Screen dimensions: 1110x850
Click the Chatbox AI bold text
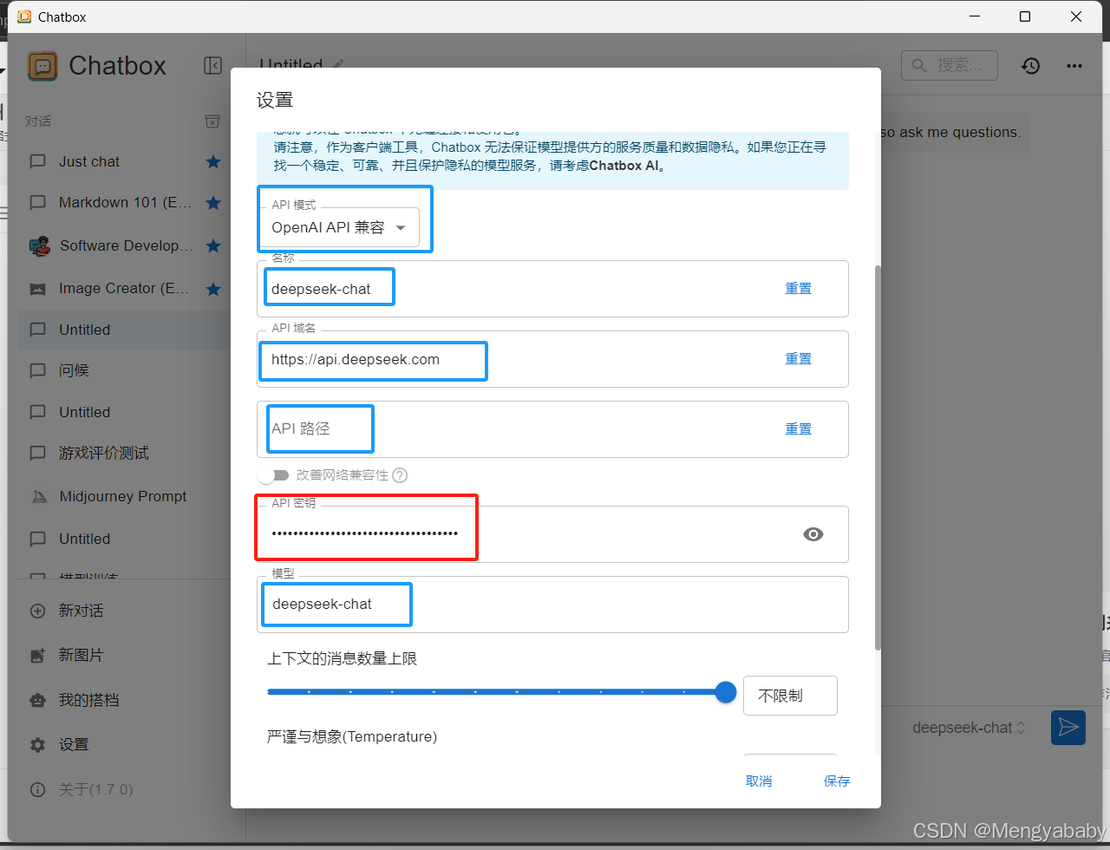[624, 166]
